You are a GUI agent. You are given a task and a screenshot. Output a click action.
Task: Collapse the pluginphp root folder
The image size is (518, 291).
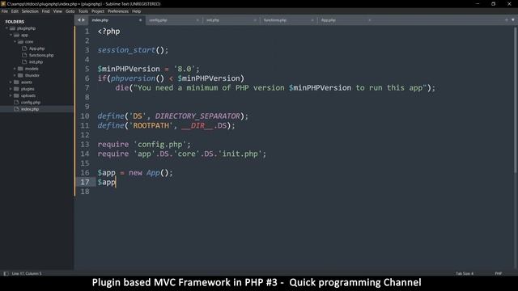pos(7,28)
